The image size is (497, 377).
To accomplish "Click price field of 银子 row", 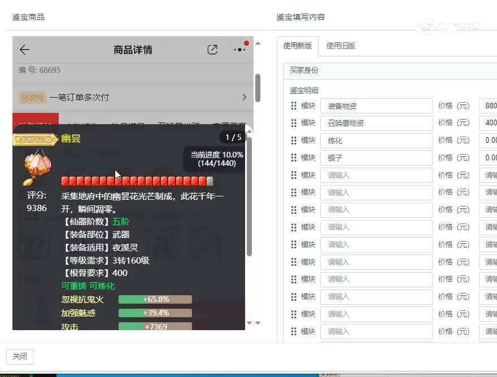I will tap(488, 158).
